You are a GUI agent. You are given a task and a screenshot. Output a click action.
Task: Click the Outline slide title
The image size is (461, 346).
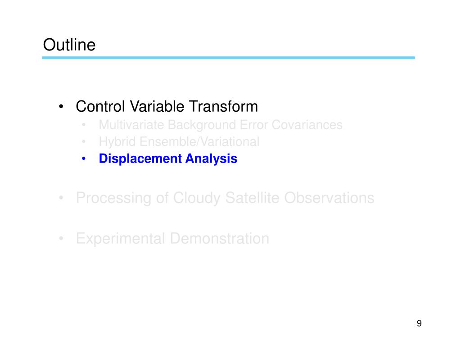(69, 45)
